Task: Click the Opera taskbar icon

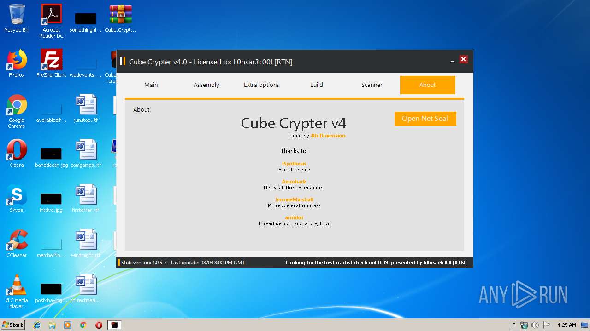Action: (99, 325)
